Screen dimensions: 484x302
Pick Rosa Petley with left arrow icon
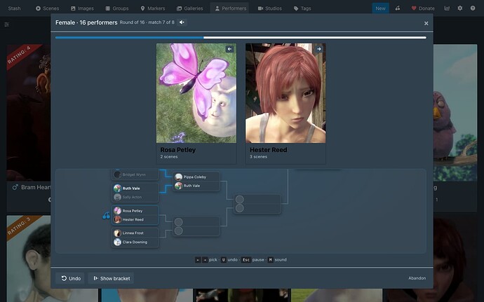229,49
